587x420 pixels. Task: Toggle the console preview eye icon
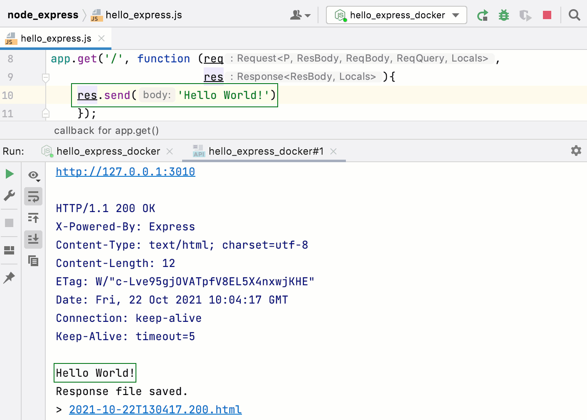pos(33,175)
